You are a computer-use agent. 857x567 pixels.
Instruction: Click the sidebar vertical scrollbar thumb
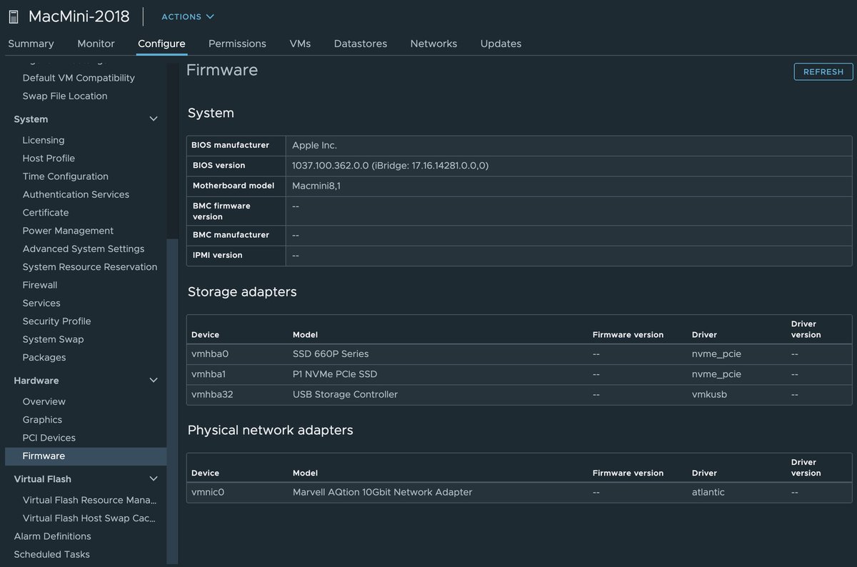pyautogui.click(x=172, y=400)
